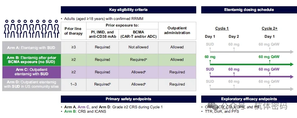Click the purple SUD Day 1 marker
297x118 pixels.
pos(210,69)
